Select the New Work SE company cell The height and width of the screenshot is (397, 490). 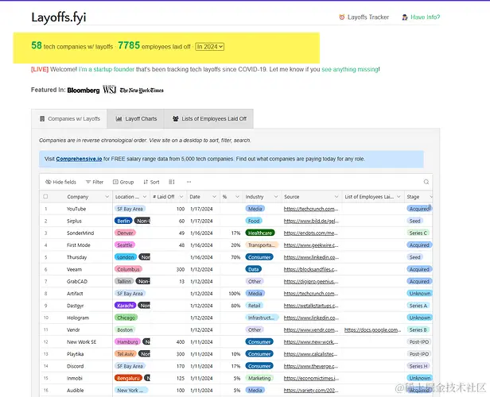click(82, 341)
